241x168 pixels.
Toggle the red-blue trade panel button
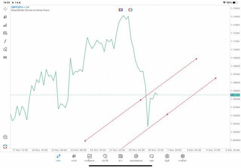[x=121, y=10]
